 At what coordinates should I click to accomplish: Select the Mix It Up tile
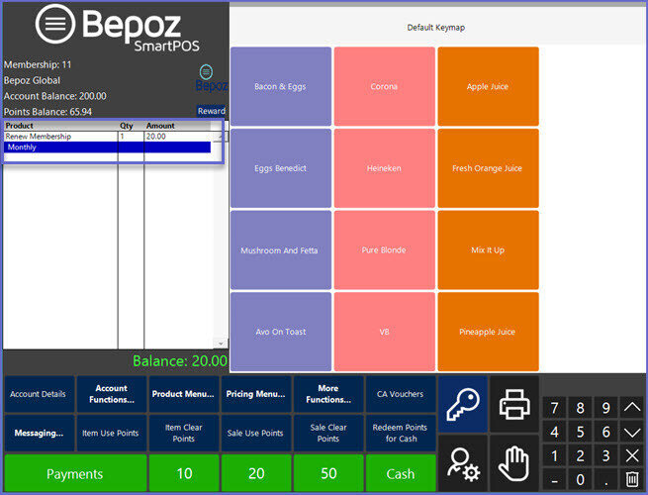point(488,250)
